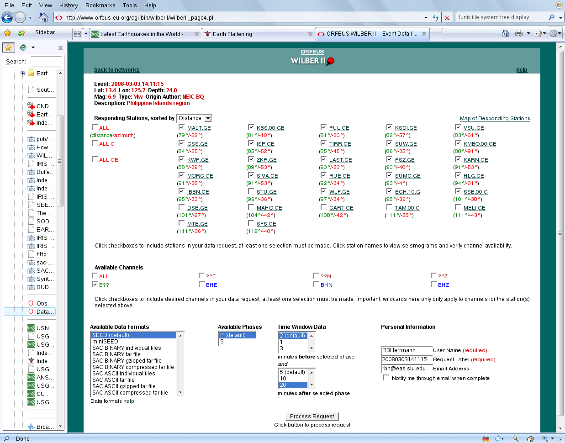The height and width of the screenshot is (443, 565).
Task: Open the Page tools icon
Action: (x=538, y=33)
